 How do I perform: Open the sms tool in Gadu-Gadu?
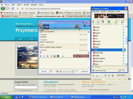coord(102,22)
